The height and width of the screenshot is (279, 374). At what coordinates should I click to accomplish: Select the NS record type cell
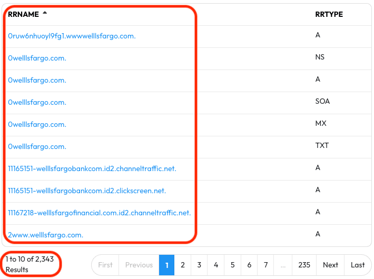point(320,57)
